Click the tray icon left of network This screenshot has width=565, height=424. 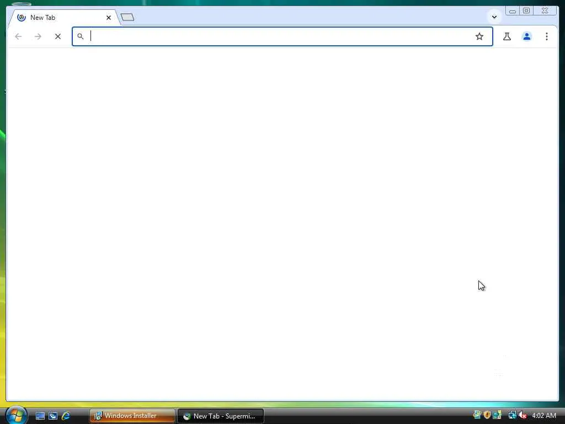pos(497,415)
